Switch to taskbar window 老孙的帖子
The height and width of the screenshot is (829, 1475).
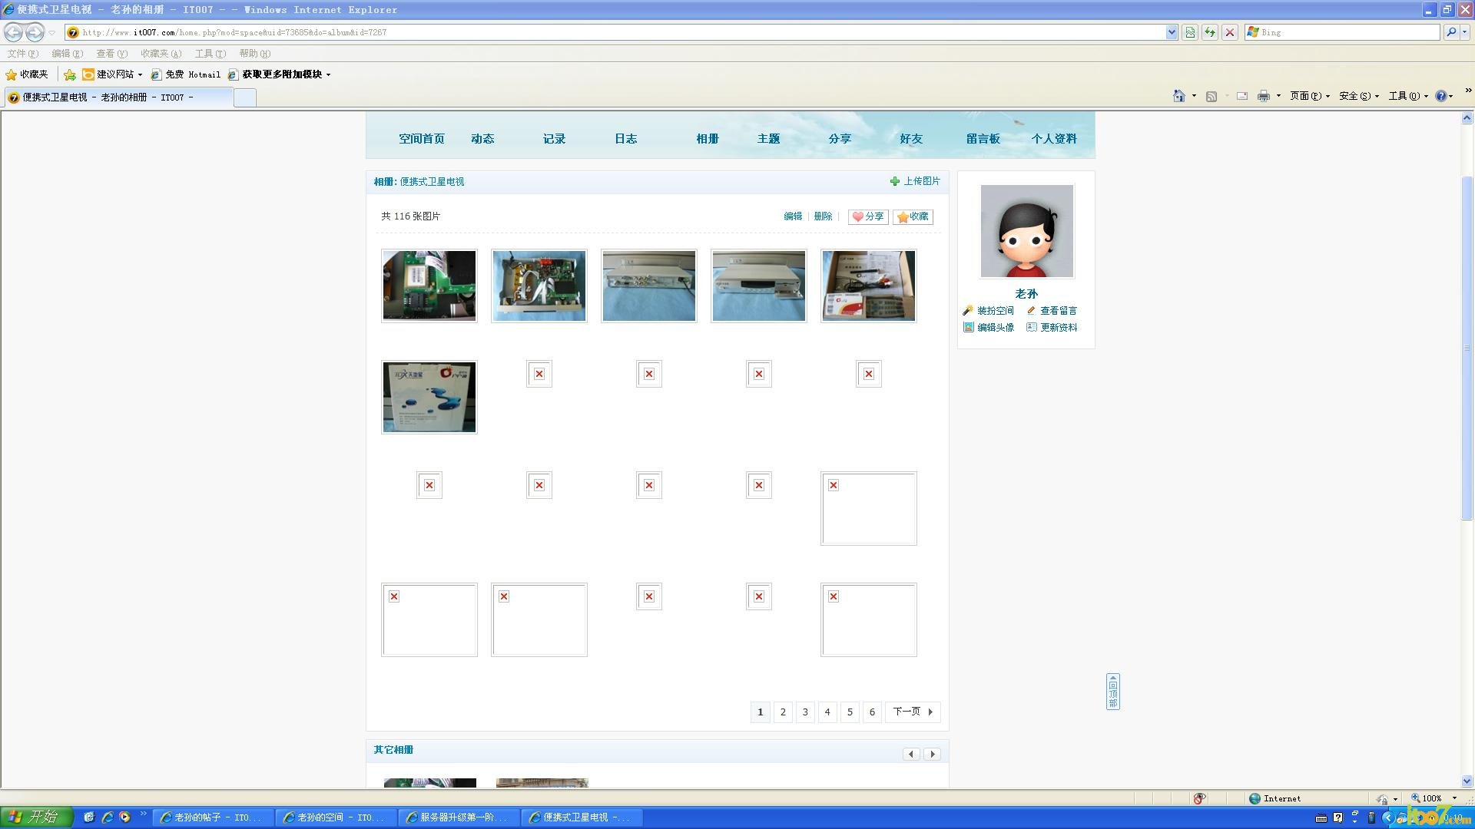[213, 817]
